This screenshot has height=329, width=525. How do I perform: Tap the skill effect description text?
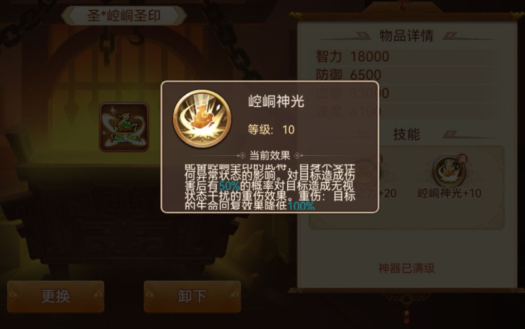(269, 187)
